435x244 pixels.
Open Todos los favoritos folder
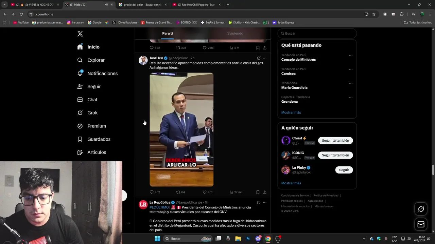[x=418, y=23]
